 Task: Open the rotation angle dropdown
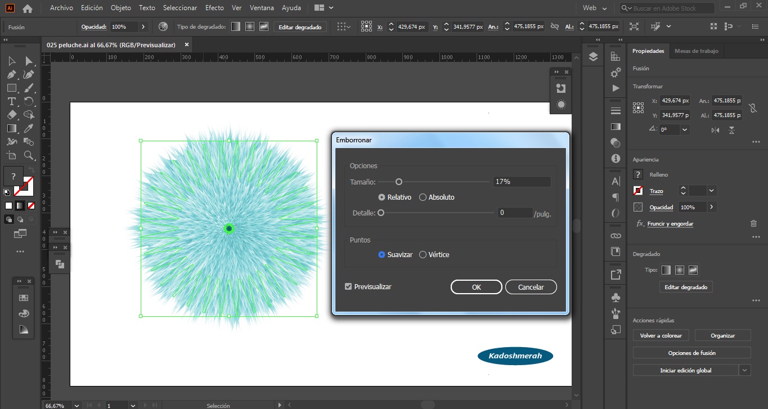[685, 129]
